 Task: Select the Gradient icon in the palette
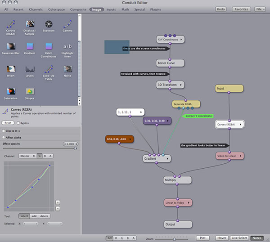point(30,46)
